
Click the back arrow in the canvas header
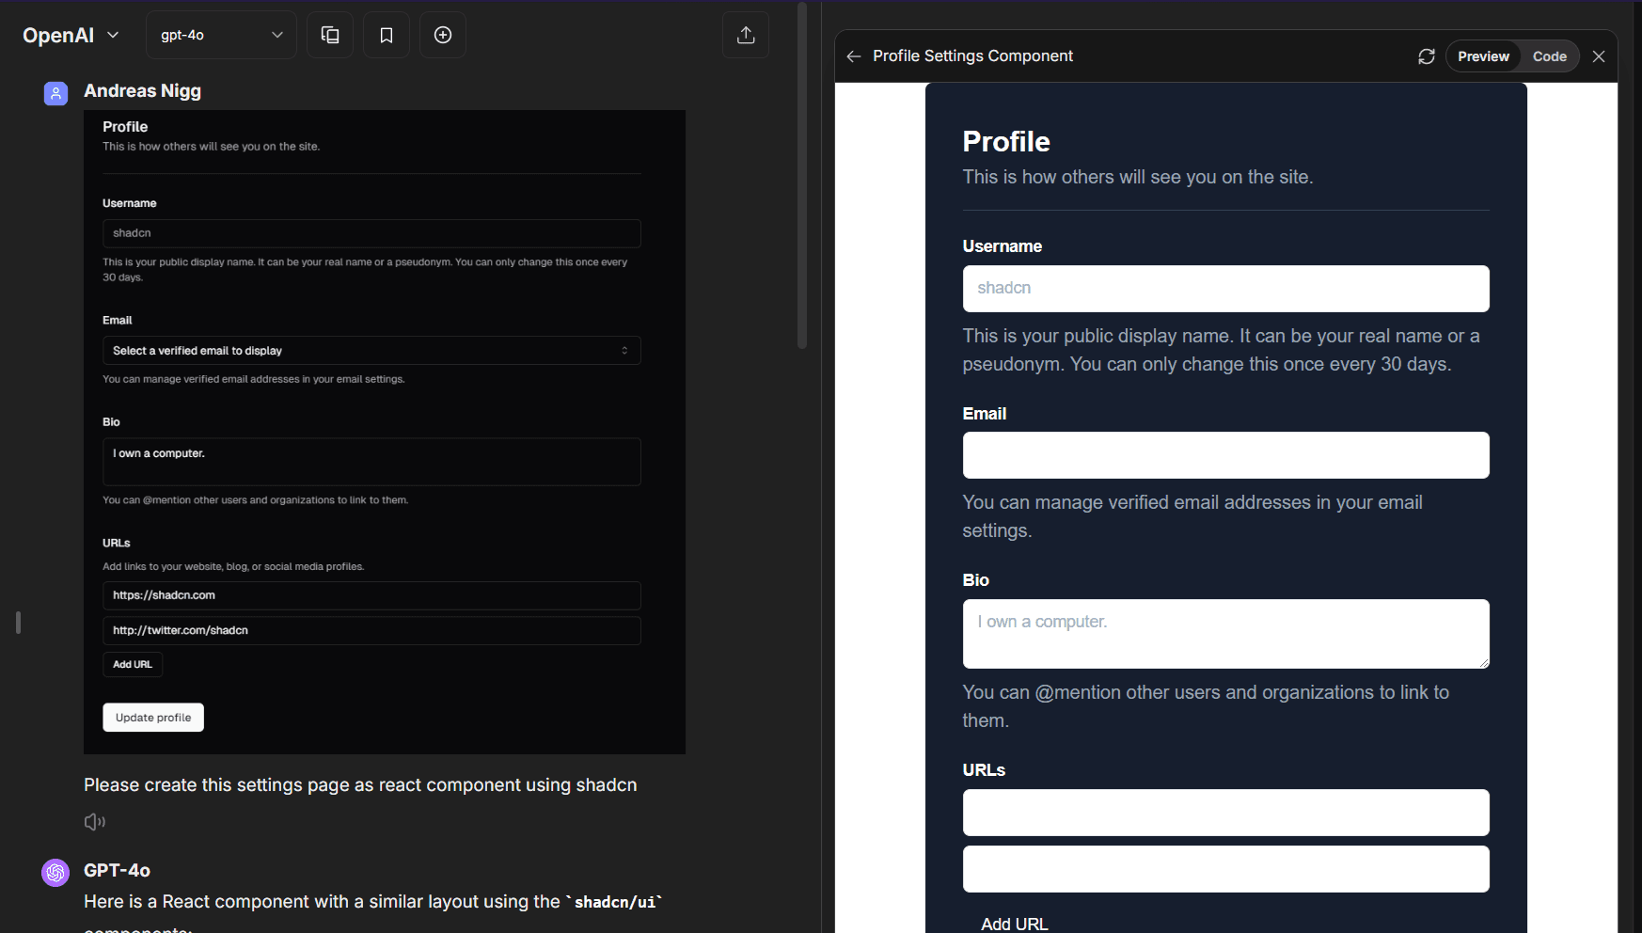[853, 56]
